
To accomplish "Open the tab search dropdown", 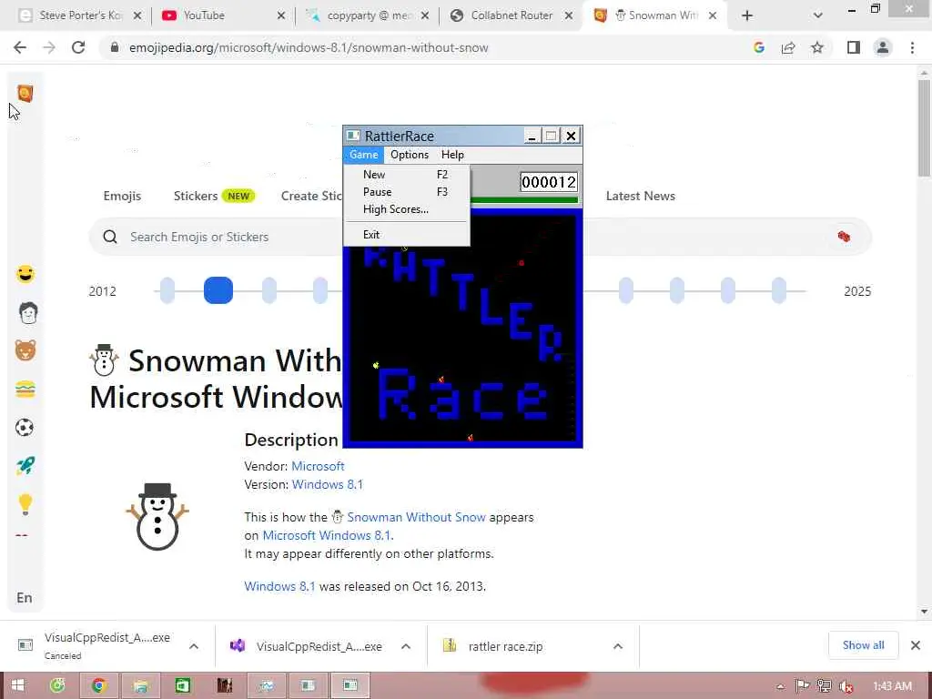I will (x=818, y=16).
